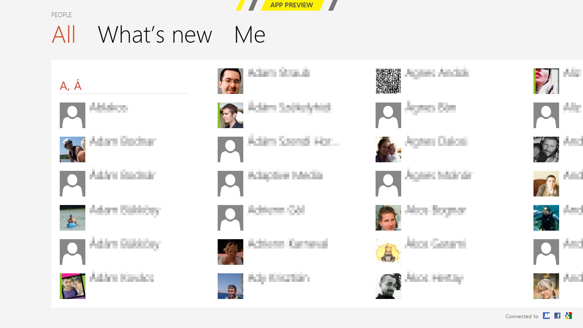The width and height of the screenshot is (583, 328).
Task: Click the PEOPLE app title label
Action: coord(61,15)
